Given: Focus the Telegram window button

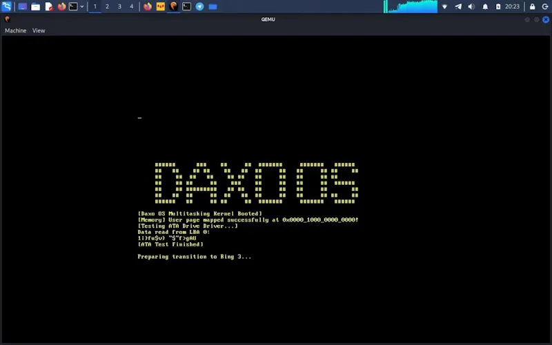Looking at the screenshot, I should pos(199,6).
